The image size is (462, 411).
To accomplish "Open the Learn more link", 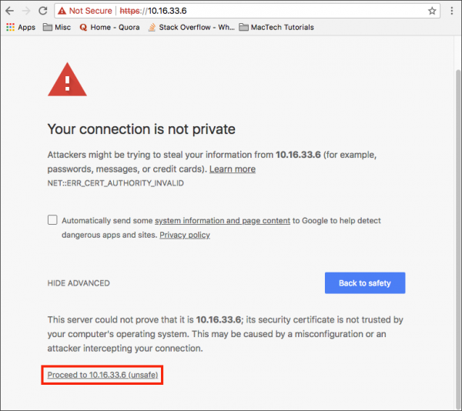I will 233,169.
